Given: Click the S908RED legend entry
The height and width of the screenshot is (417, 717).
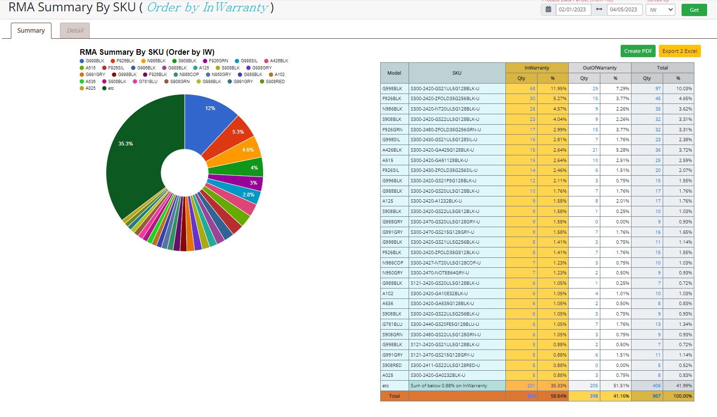Looking at the screenshot, I should [x=273, y=82].
